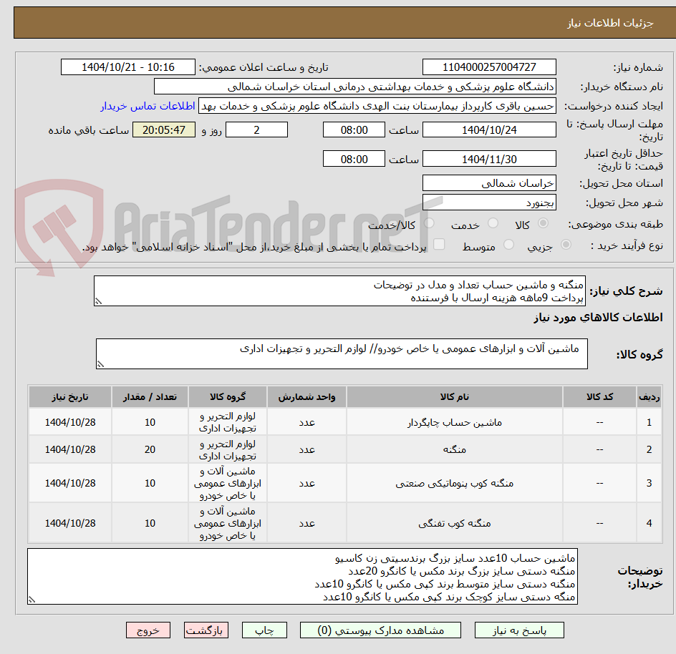Click the خروج exit button
This screenshot has width=676, height=654.
tap(148, 630)
